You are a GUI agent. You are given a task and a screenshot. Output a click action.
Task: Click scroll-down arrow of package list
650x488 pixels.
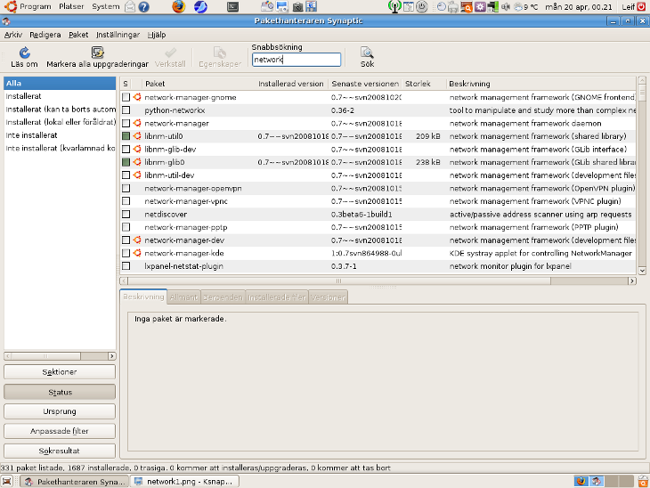coord(642,271)
